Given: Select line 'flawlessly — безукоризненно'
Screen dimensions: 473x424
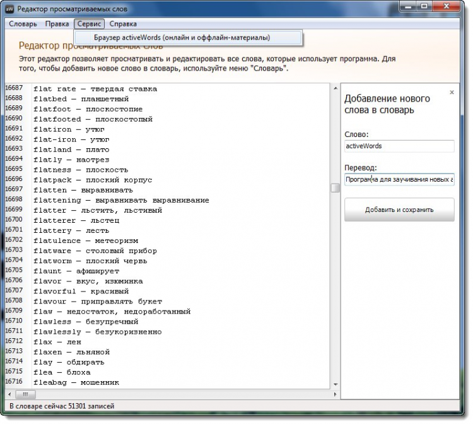Looking at the screenshot, I should coord(97,332).
